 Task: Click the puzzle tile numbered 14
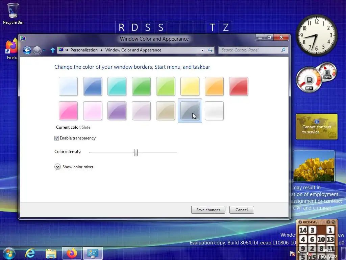[303, 230]
